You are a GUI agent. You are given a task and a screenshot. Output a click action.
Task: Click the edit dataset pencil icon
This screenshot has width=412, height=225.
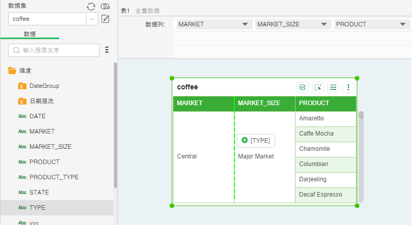(105, 19)
